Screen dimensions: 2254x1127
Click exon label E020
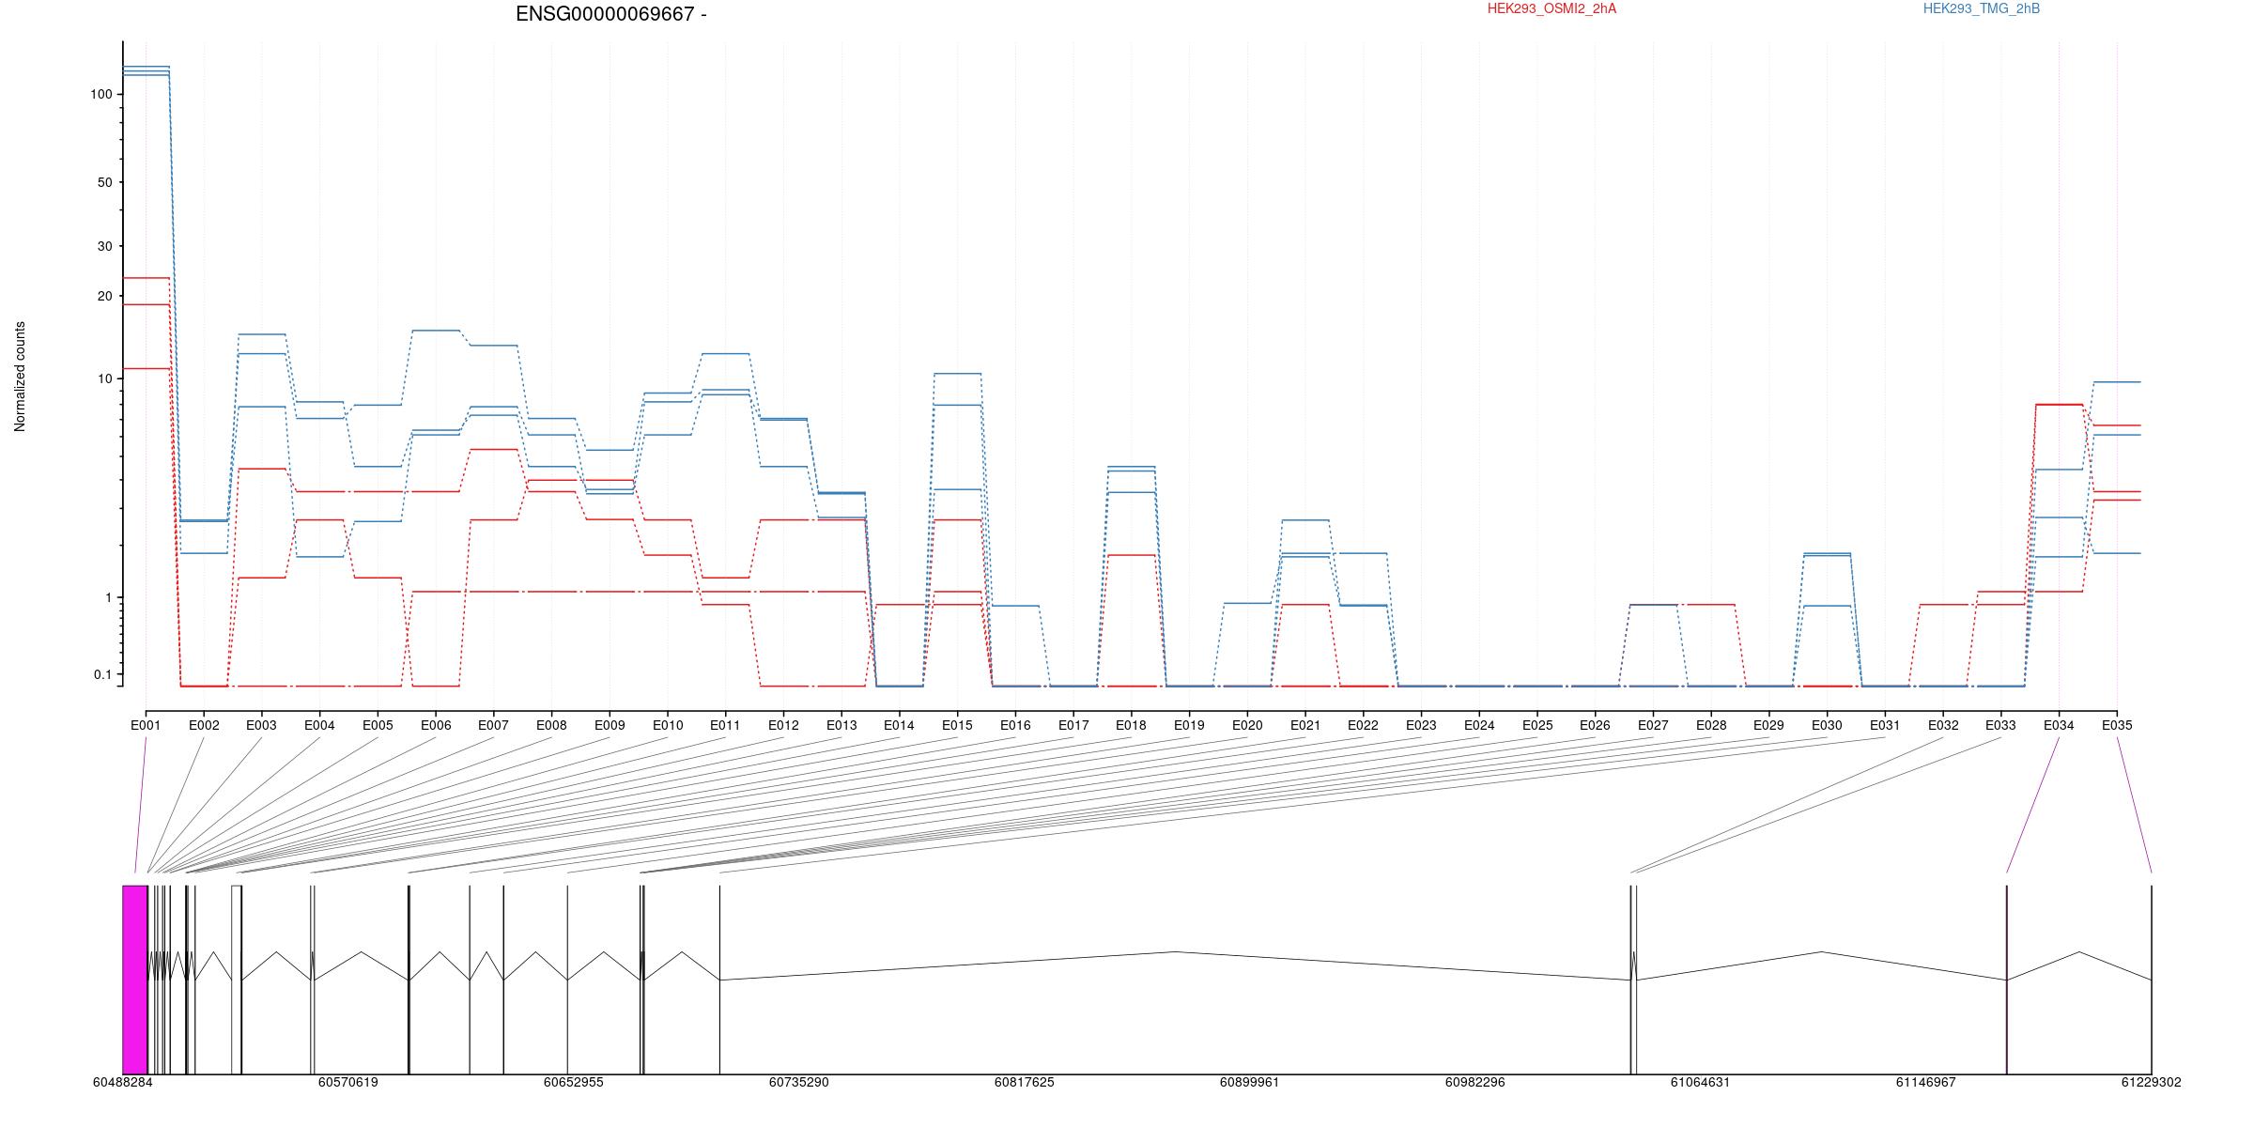tap(1247, 725)
